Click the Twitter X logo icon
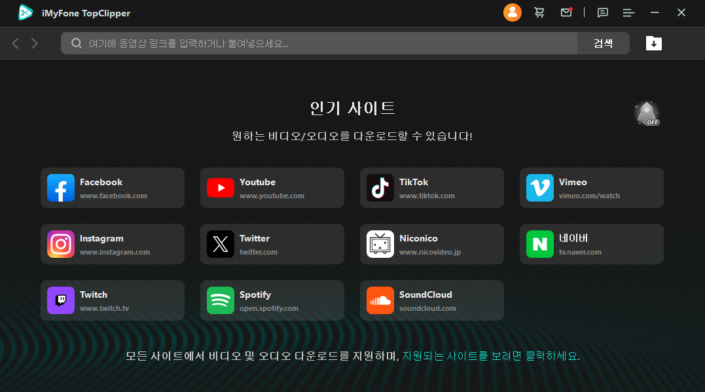 tap(221, 244)
